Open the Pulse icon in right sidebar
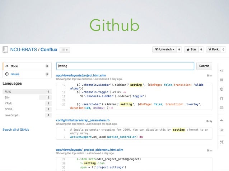Image resolution: width=229 pixels, height=171 pixels. pyautogui.click(x=221, y=120)
